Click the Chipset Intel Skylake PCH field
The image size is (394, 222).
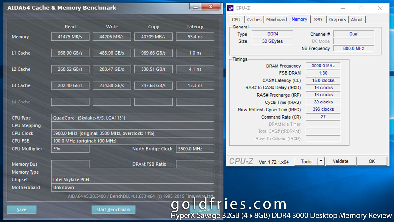coord(133,180)
